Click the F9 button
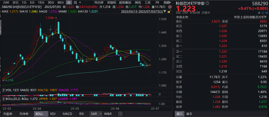Viewport: 269px width, 117px height. pyautogui.click(x=157, y=3)
